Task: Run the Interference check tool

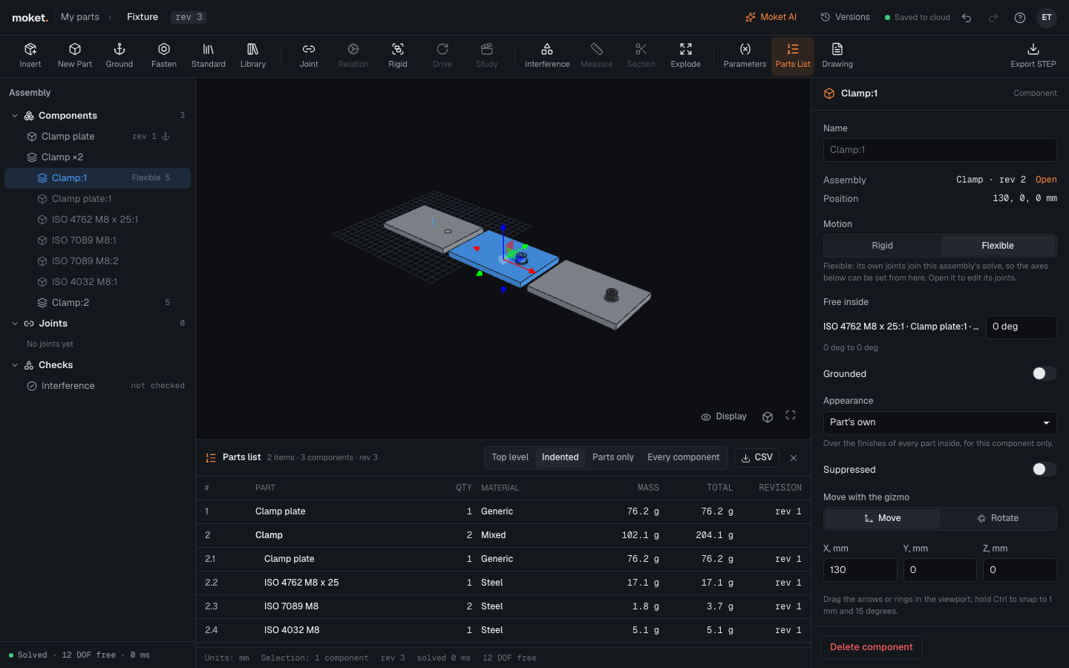Action: 547,56
